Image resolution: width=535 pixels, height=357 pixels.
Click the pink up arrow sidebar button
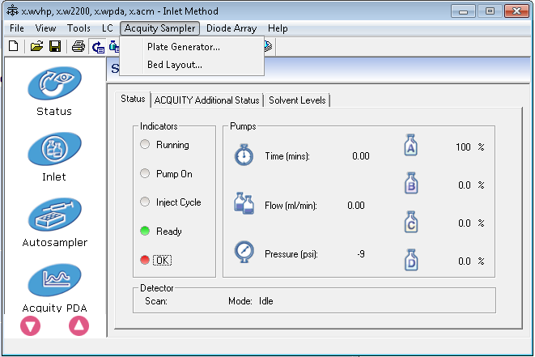click(79, 326)
